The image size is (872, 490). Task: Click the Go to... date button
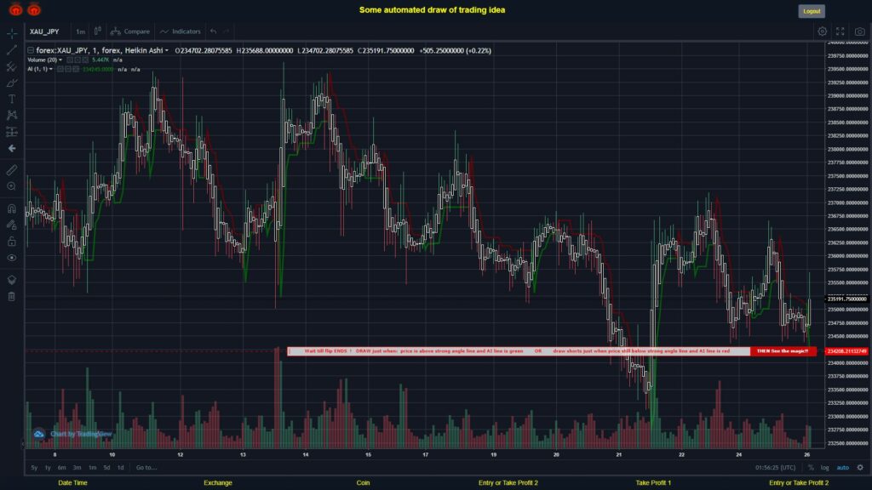[146, 467]
